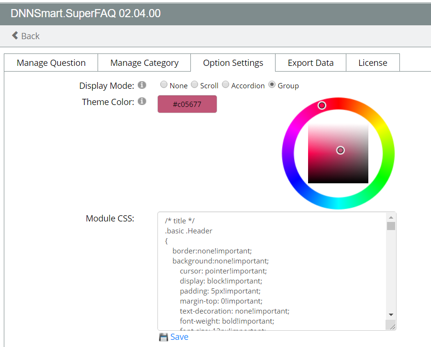Click the 'background:none!important;' CSS line
This screenshot has width=431, height=347.
(x=221, y=261)
